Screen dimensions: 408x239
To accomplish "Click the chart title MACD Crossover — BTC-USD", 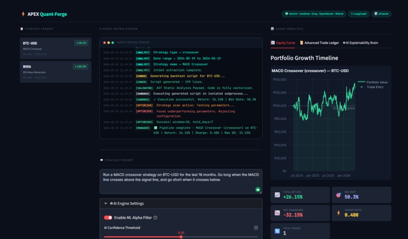I will tap(310, 71).
